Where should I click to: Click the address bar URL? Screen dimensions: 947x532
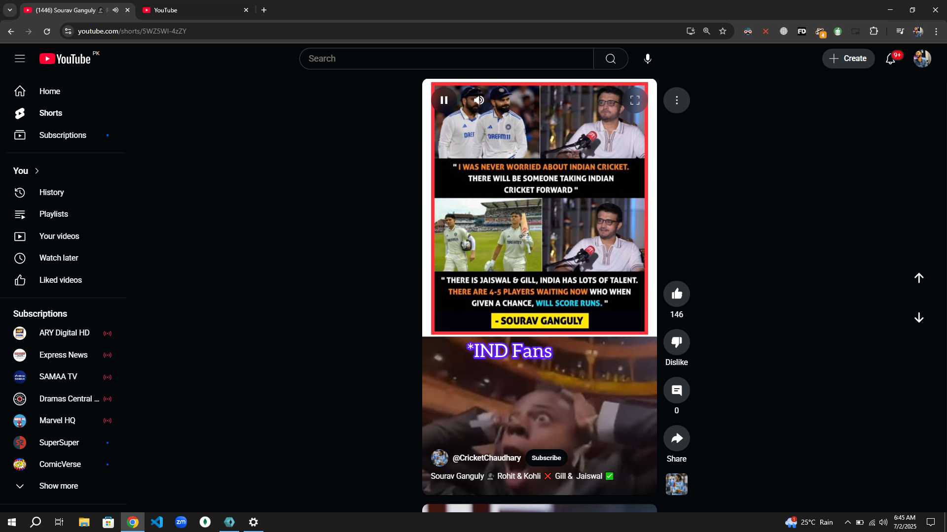click(x=132, y=31)
